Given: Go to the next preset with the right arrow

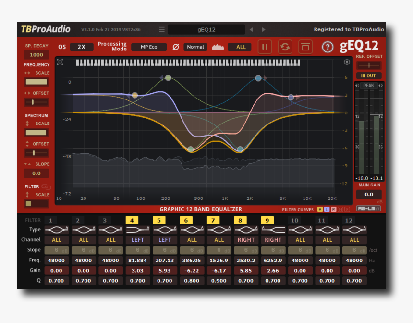Looking at the screenshot, I should (x=264, y=29).
